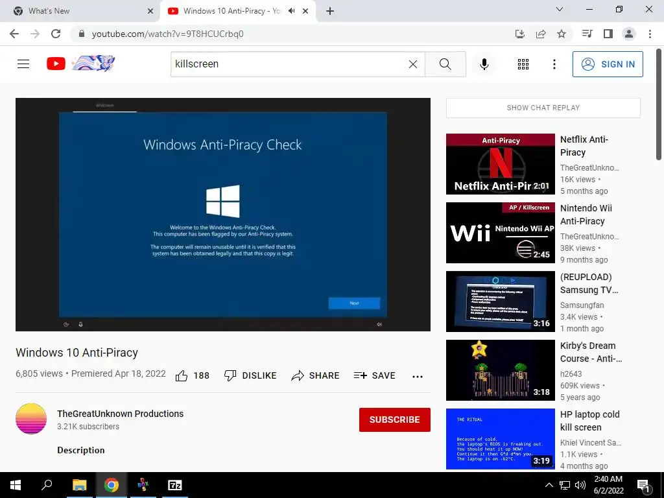Expand the tab search chevron
The image size is (664, 498).
click(560, 9)
